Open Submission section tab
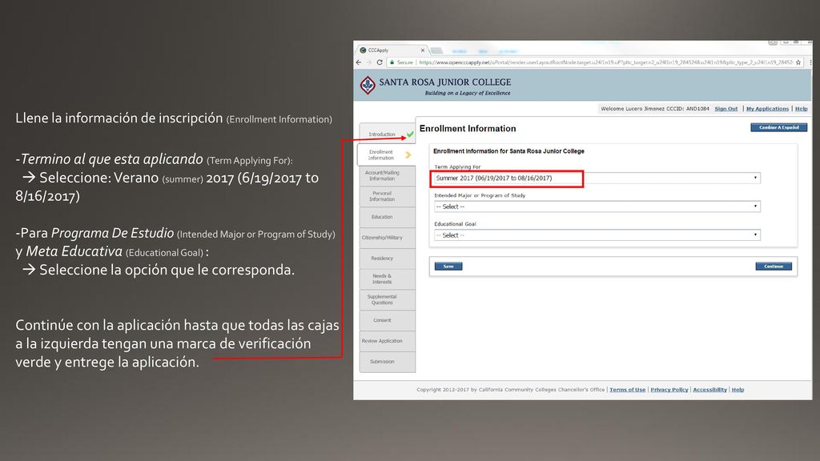The image size is (820, 461). [x=387, y=362]
